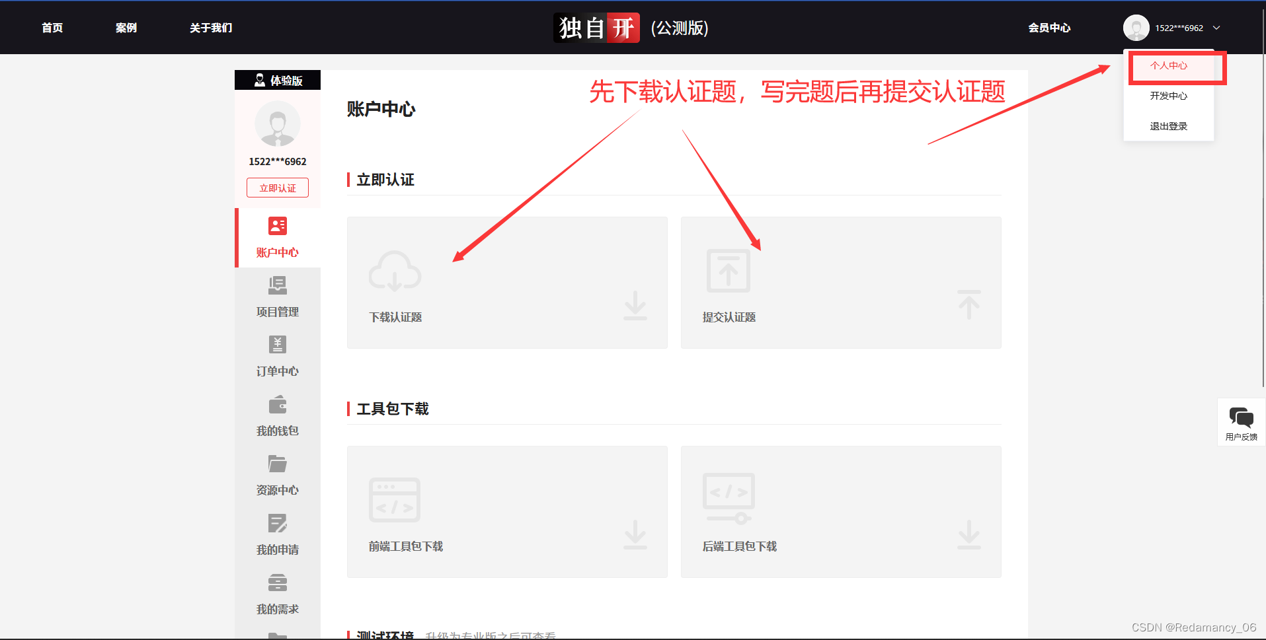Click the 账户中心 page heading

pyautogui.click(x=381, y=109)
